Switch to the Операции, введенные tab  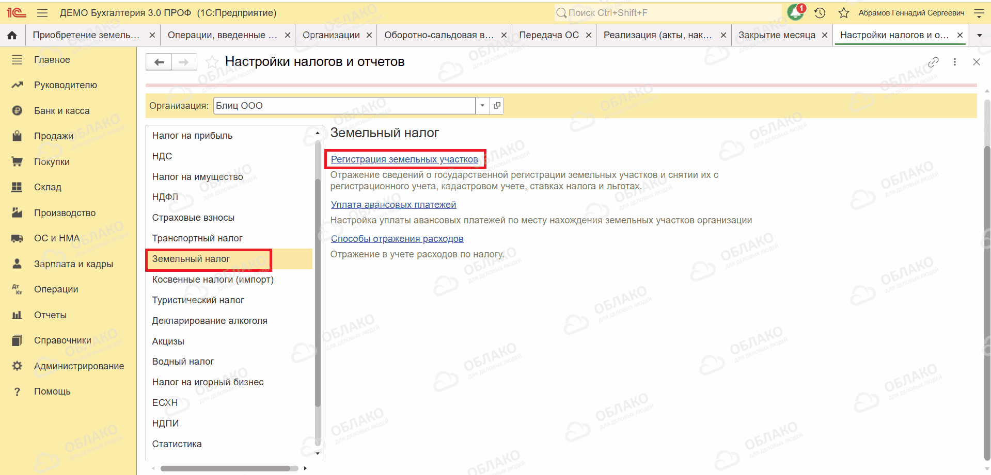pos(223,35)
